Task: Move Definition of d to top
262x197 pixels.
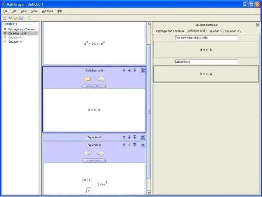Action: click(x=134, y=71)
